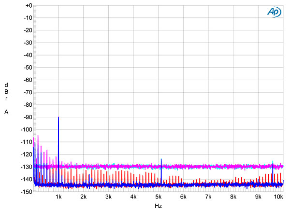Click the -130 label on the y-axis
Viewport: 290px width, 213px height.
coord(25,167)
